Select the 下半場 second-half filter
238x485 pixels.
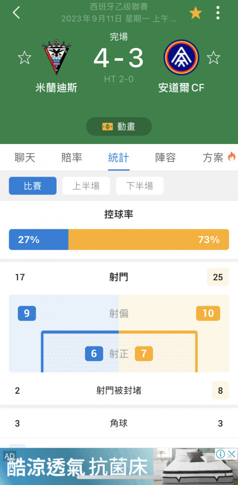[x=140, y=186]
